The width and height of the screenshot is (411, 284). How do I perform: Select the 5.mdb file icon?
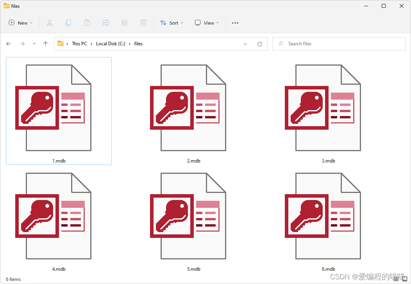188,216
